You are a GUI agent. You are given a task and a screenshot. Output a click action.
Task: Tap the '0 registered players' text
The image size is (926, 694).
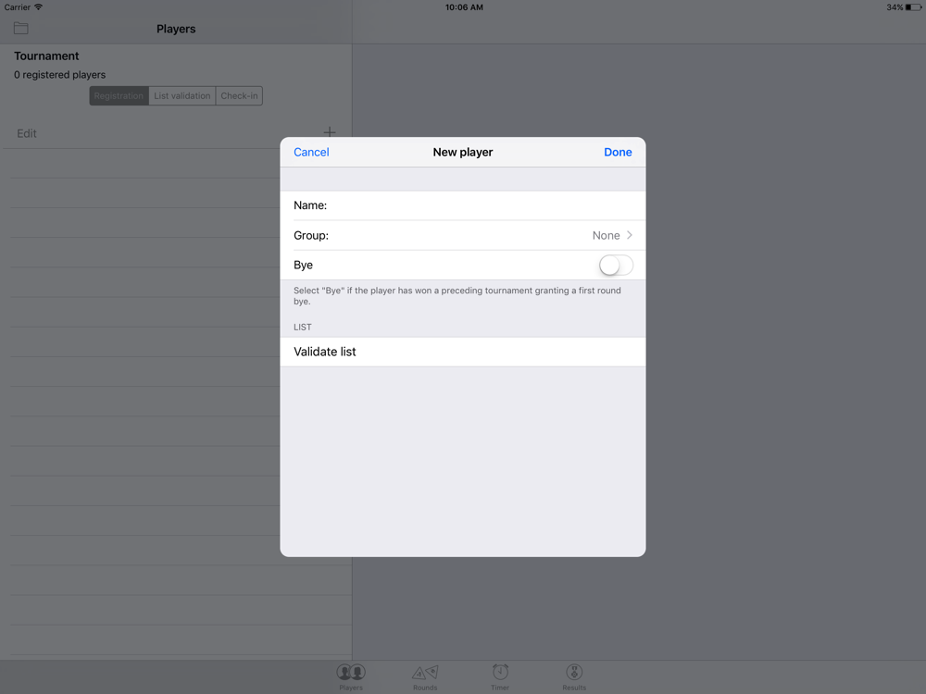(x=59, y=75)
